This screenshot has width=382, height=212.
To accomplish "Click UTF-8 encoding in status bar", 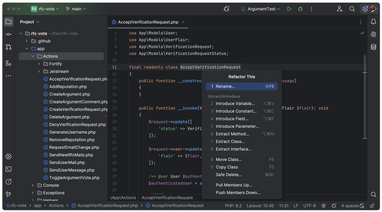I will tap(310, 206).
